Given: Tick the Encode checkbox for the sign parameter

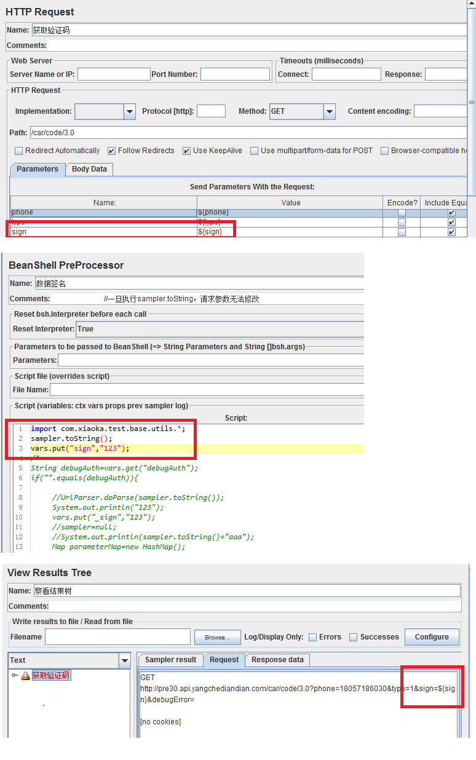Looking at the screenshot, I should [402, 232].
